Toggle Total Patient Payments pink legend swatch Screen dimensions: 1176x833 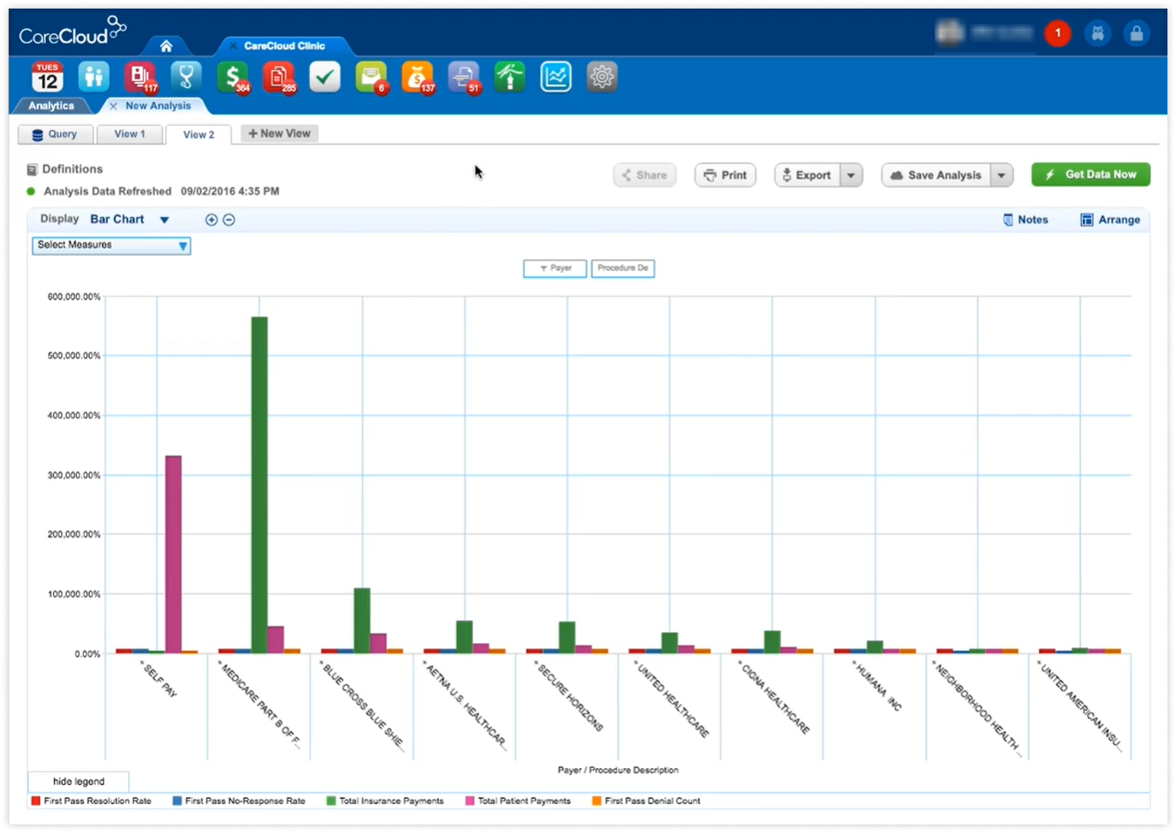point(470,801)
